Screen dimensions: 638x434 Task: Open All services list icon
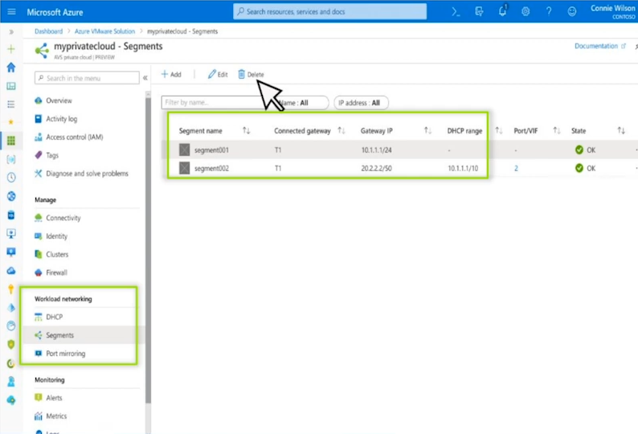pos(11,104)
